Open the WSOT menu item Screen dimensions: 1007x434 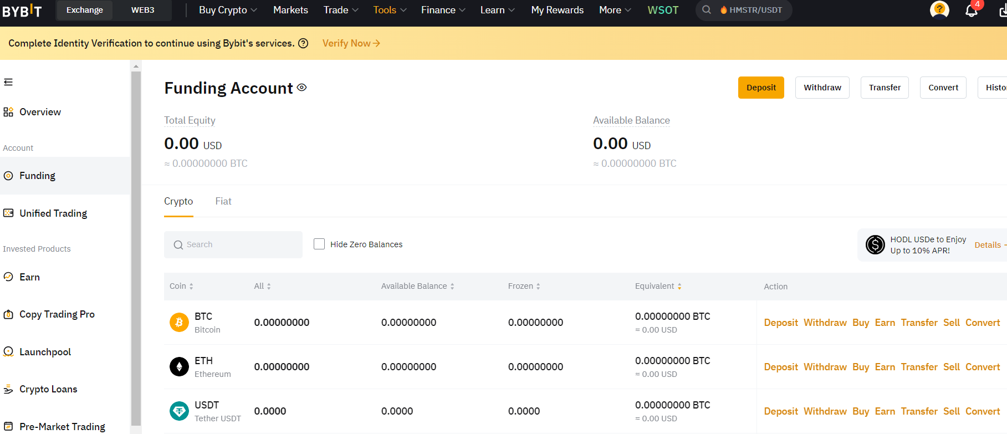pyautogui.click(x=663, y=10)
